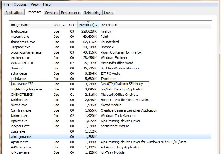Click the 69,600 K memory value
Viewport: 221px width, 154px height.
[90, 37]
